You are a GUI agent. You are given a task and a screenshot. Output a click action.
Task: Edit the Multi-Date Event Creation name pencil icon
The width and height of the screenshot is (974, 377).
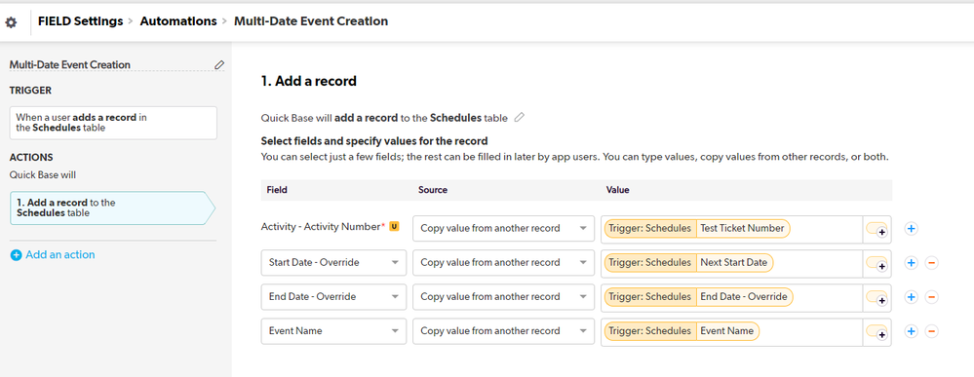coord(218,64)
